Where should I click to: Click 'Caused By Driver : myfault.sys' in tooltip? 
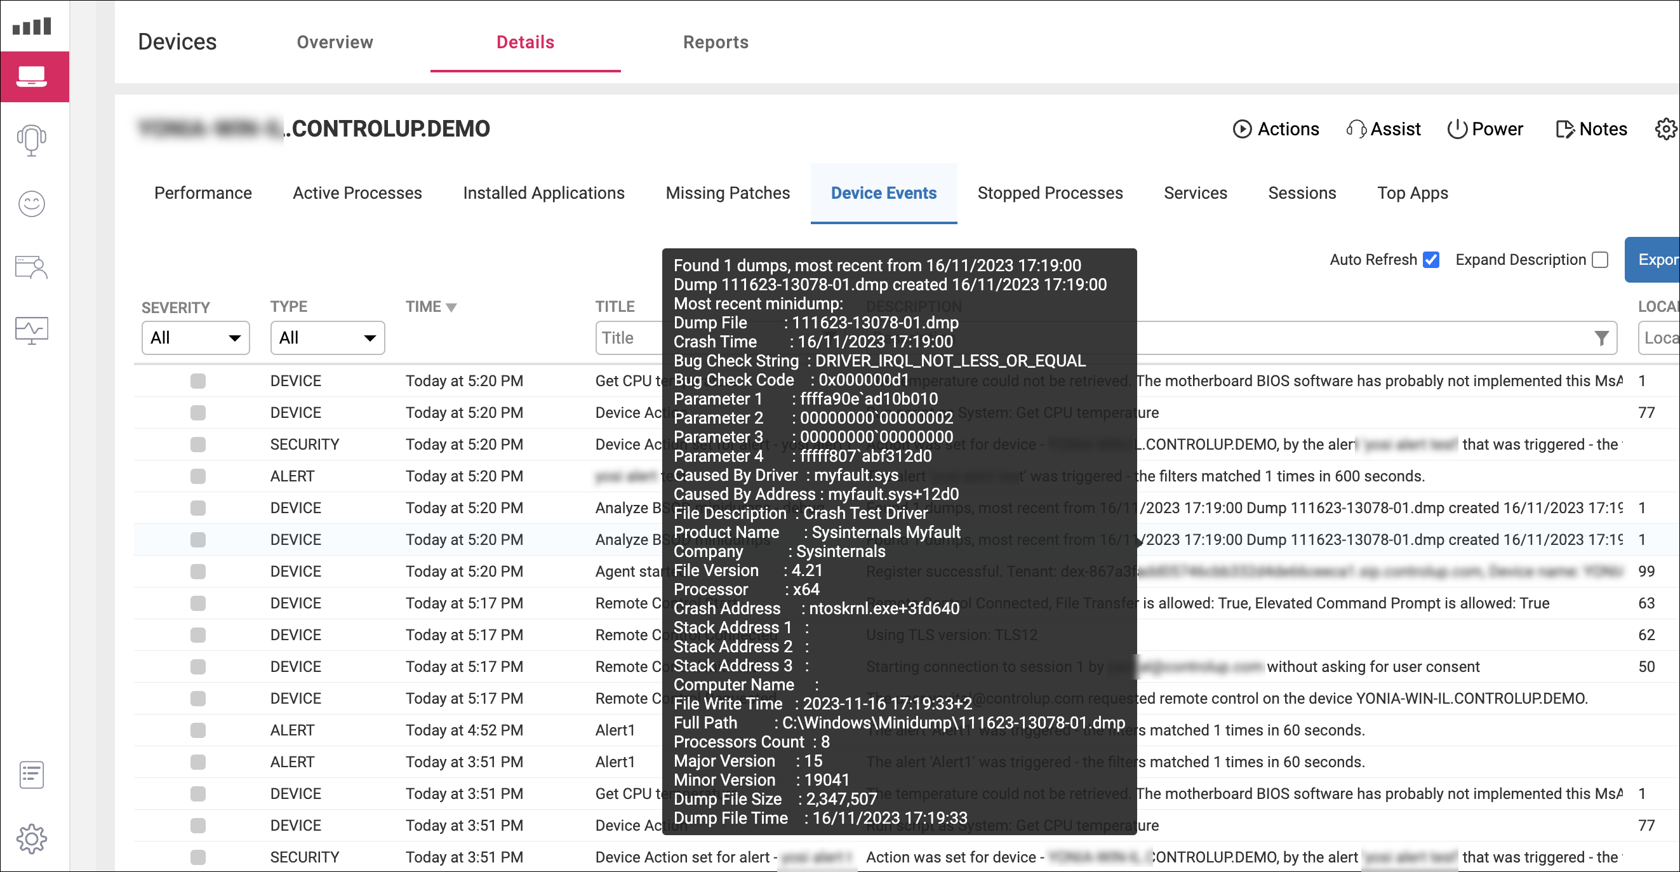tap(786, 476)
